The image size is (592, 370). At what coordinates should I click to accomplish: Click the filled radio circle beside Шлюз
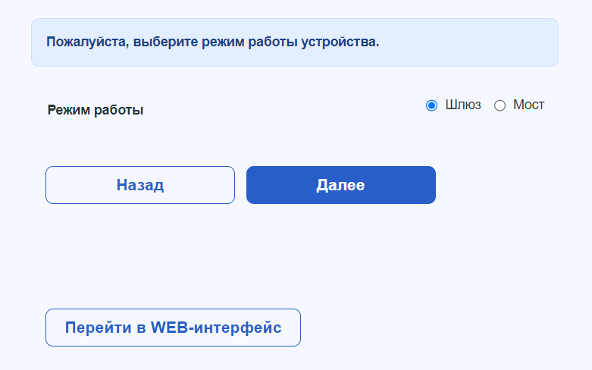click(x=432, y=105)
